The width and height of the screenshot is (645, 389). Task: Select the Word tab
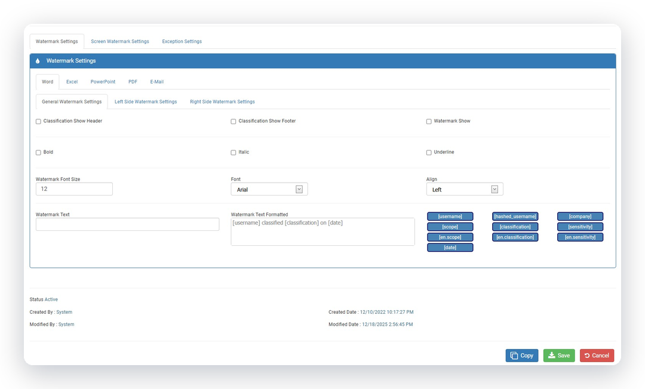(47, 82)
